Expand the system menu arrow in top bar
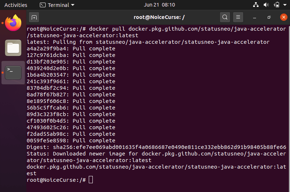 tap(284, 5)
